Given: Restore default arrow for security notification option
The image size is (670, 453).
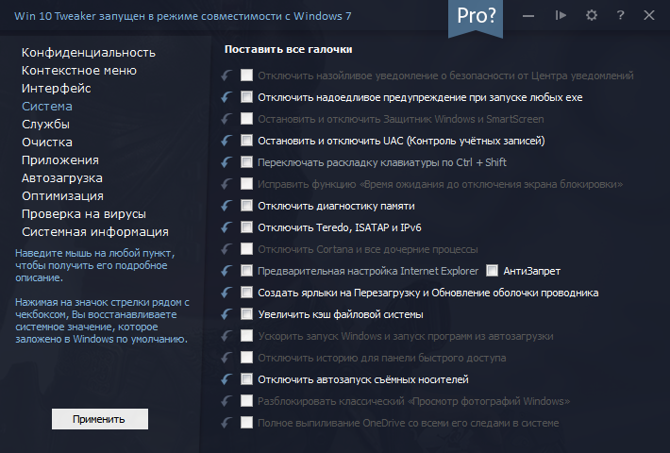Looking at the screenshot, I should pyautogui.click(x=226, y=75).
